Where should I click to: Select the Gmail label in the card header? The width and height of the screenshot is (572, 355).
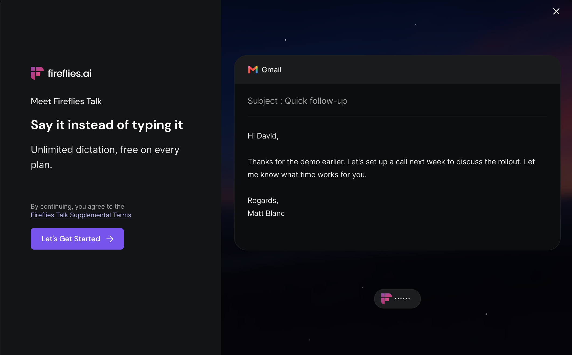pyautogui.click(x=271, y=70)
